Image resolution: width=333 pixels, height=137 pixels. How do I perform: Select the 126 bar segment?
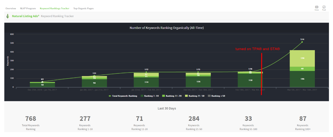pos(198,82)
